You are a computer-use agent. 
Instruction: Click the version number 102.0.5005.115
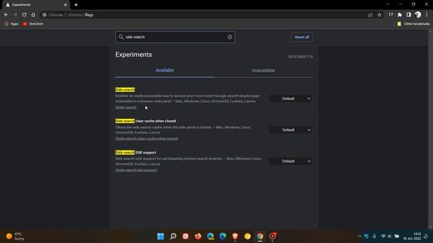point(300,57)
